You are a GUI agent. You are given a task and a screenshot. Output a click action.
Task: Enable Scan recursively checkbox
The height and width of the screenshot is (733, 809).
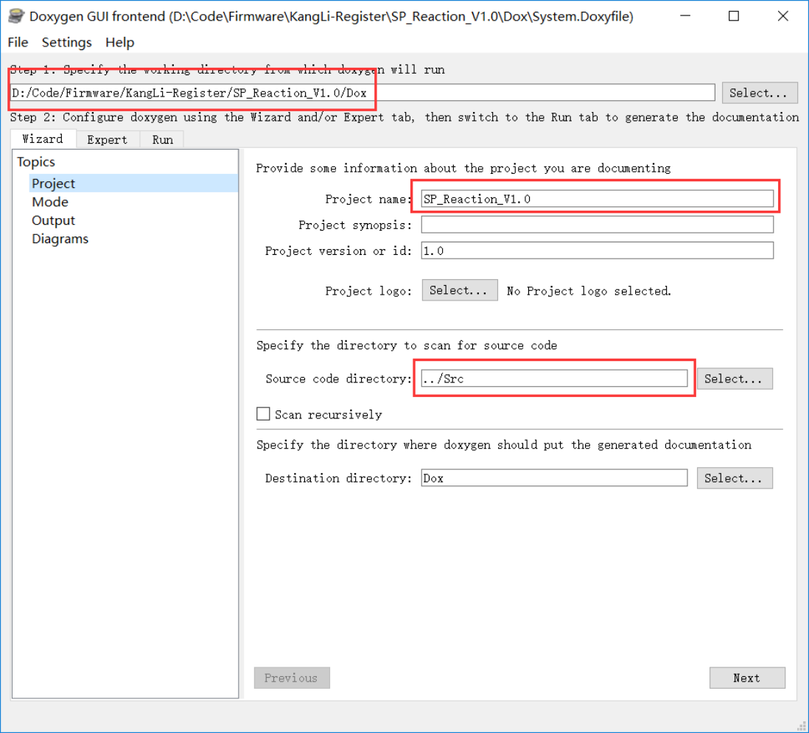click(263, 414)
